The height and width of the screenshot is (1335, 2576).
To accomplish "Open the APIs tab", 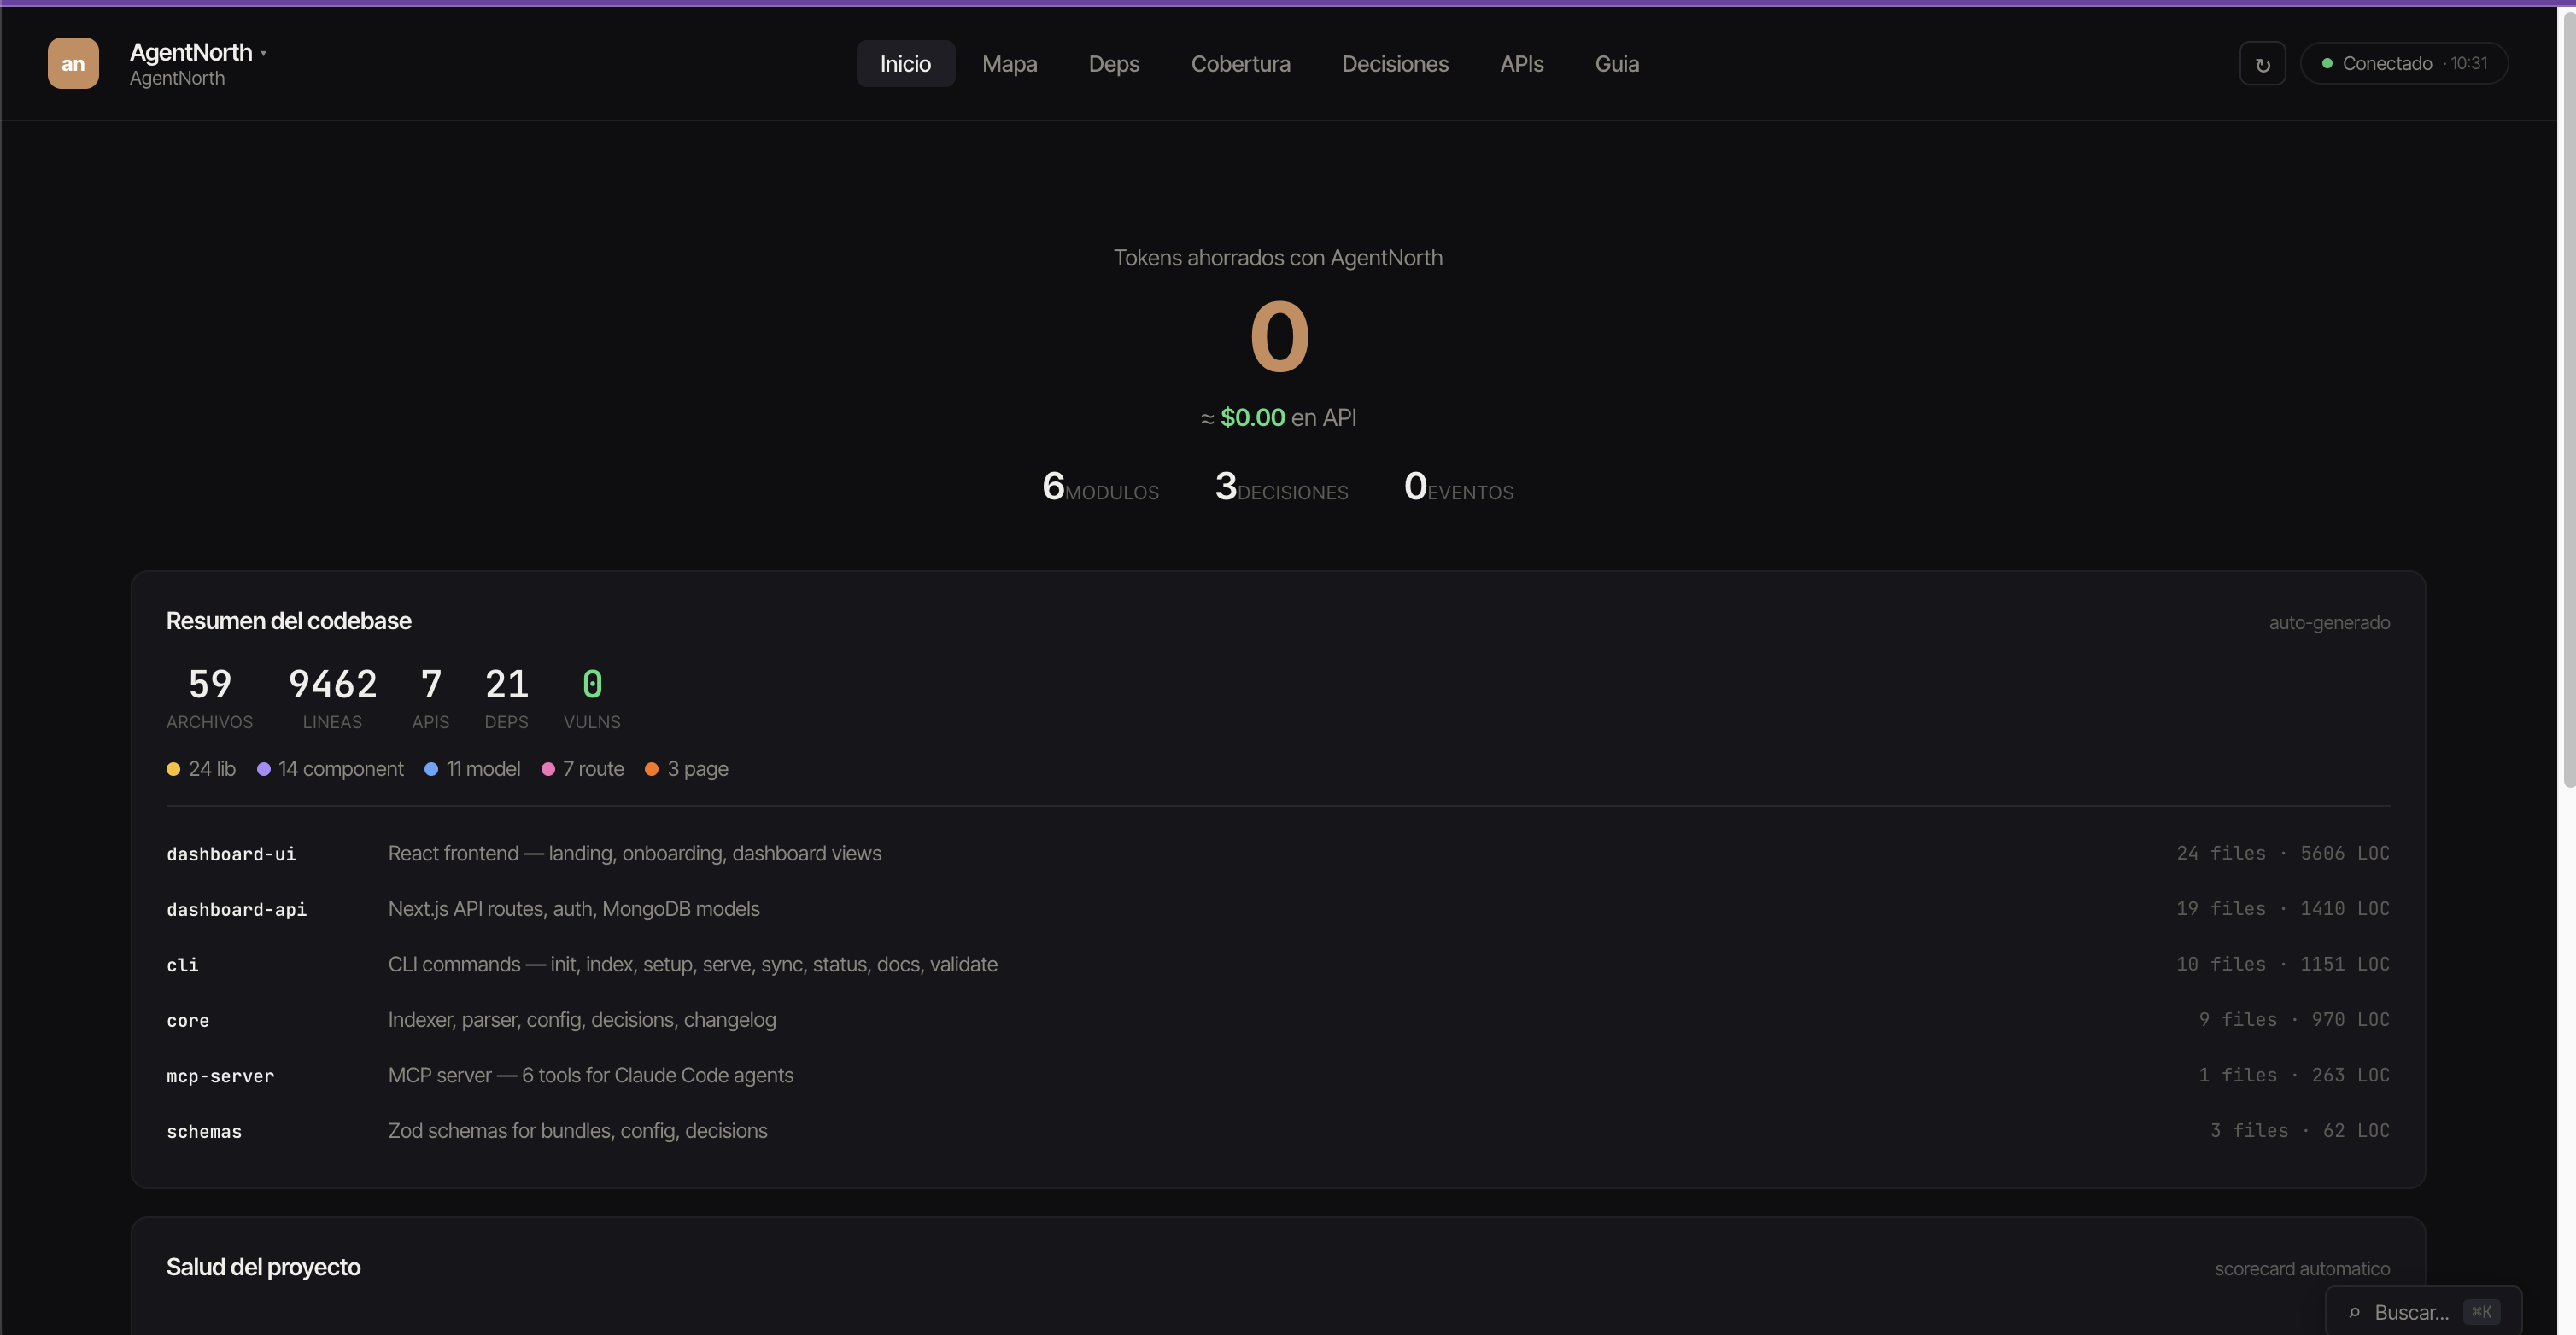I will [x=1521, y=64].
